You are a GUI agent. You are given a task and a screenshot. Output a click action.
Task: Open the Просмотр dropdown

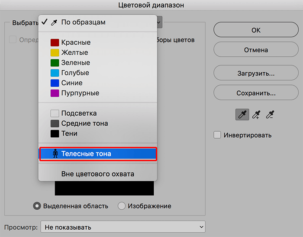click(x=123, y=227)
